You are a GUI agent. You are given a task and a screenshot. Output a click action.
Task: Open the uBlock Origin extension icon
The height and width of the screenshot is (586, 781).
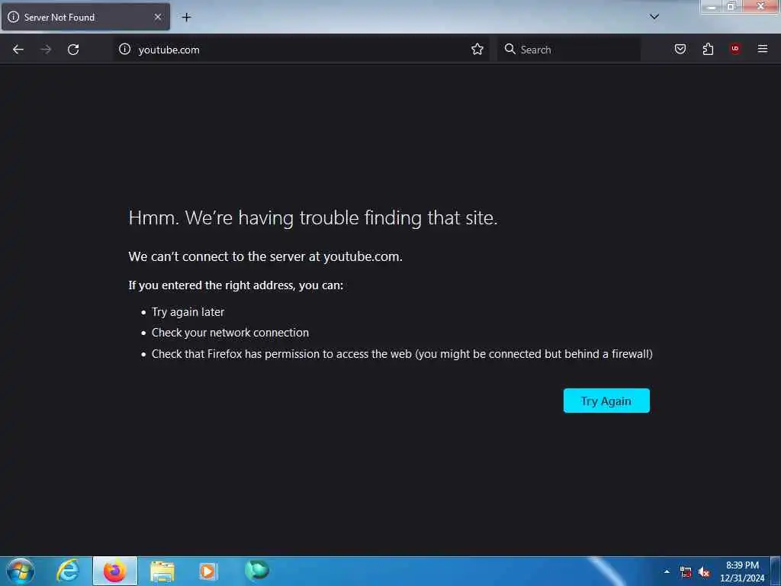735,48
